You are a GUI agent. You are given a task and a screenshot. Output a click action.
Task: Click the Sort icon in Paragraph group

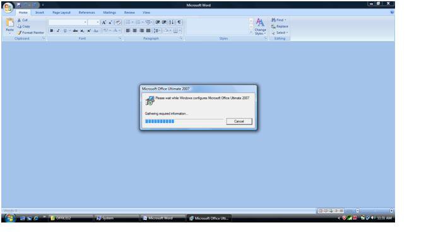pyautogui.click(x=171, y=22)
